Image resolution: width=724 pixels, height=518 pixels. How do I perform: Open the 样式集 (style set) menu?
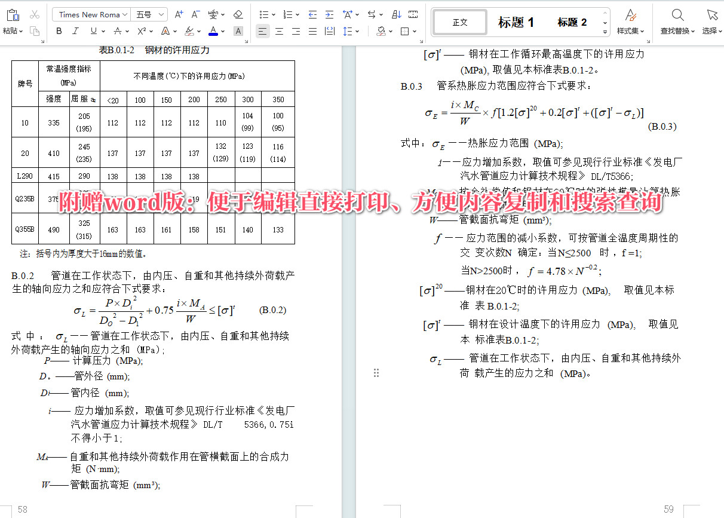pos(631,22)
